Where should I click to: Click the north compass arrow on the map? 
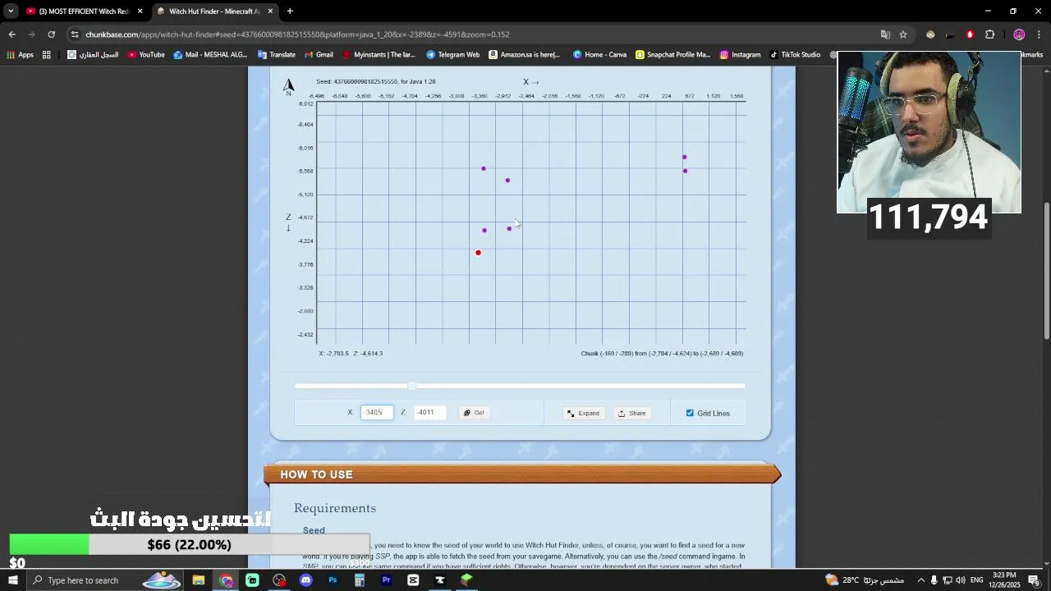point(288,86)
